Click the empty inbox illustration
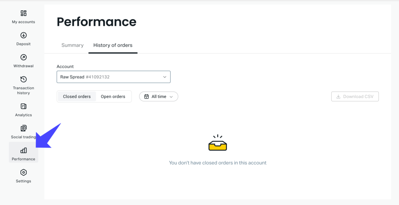The height and width of the screenshot is (205, 399). [217, 143]
